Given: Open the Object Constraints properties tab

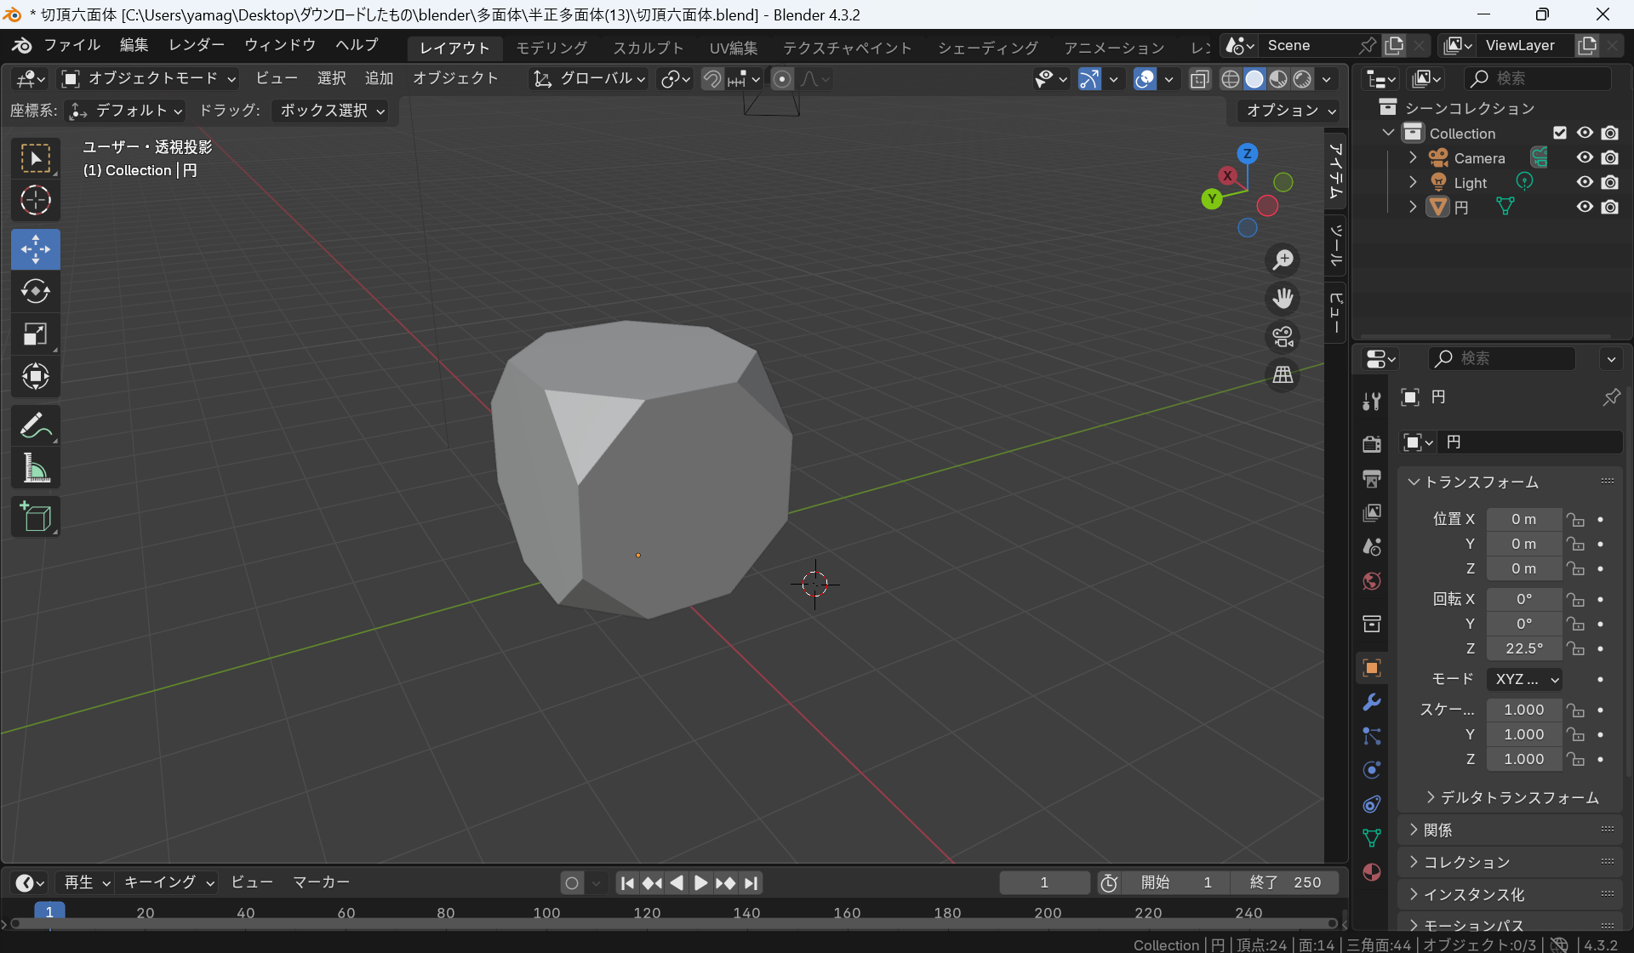Looking at the screenshot, I should [1371, 804].
